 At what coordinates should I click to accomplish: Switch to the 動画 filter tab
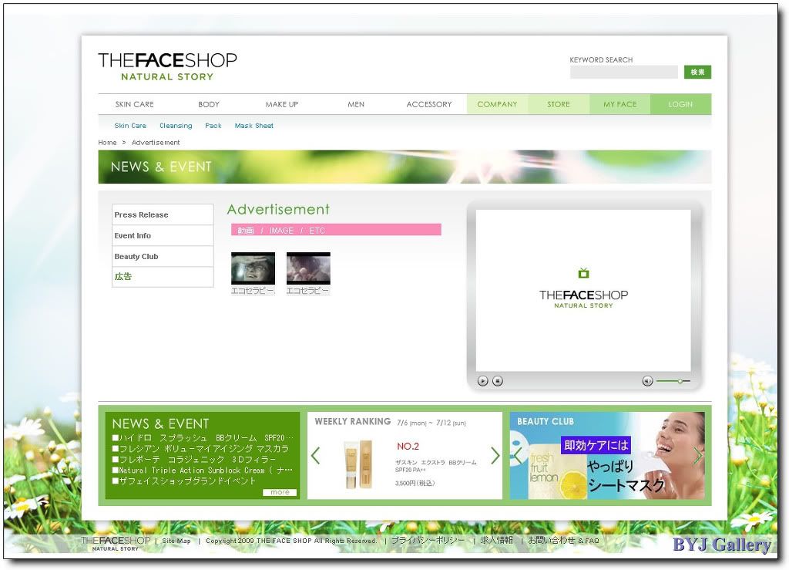click(x=246, y=230)
